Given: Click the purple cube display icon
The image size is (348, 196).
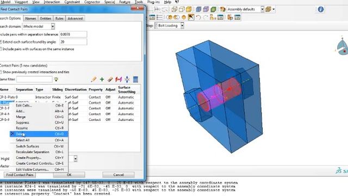Looking at the screenshot, I should [x=206, y=9].
